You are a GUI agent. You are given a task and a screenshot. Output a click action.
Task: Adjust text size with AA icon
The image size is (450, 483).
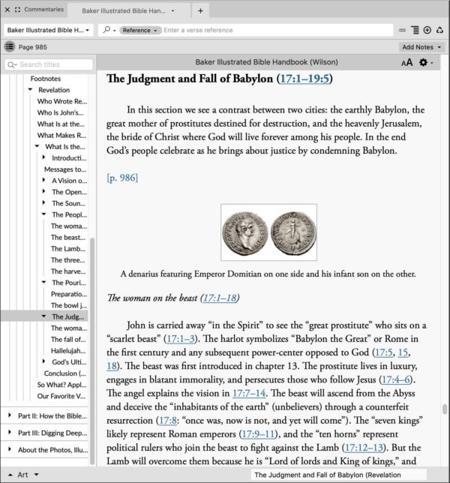[x=407, y=62]
